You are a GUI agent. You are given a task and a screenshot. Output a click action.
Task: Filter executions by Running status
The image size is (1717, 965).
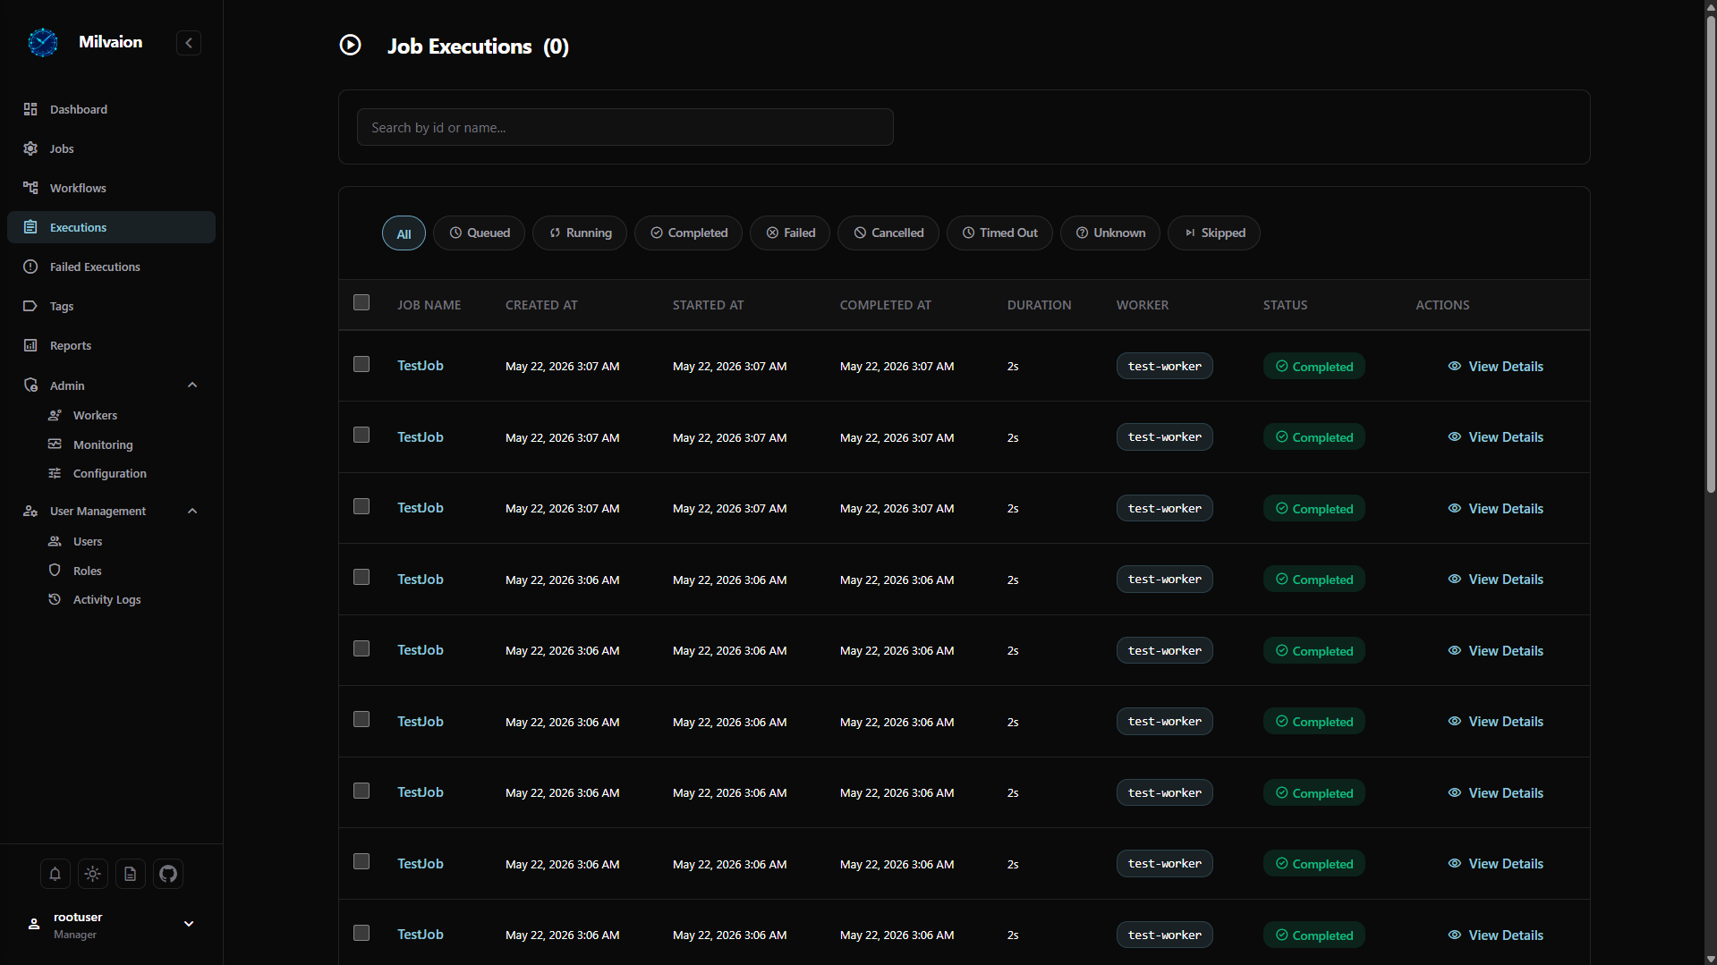click(x=580, y=233)
